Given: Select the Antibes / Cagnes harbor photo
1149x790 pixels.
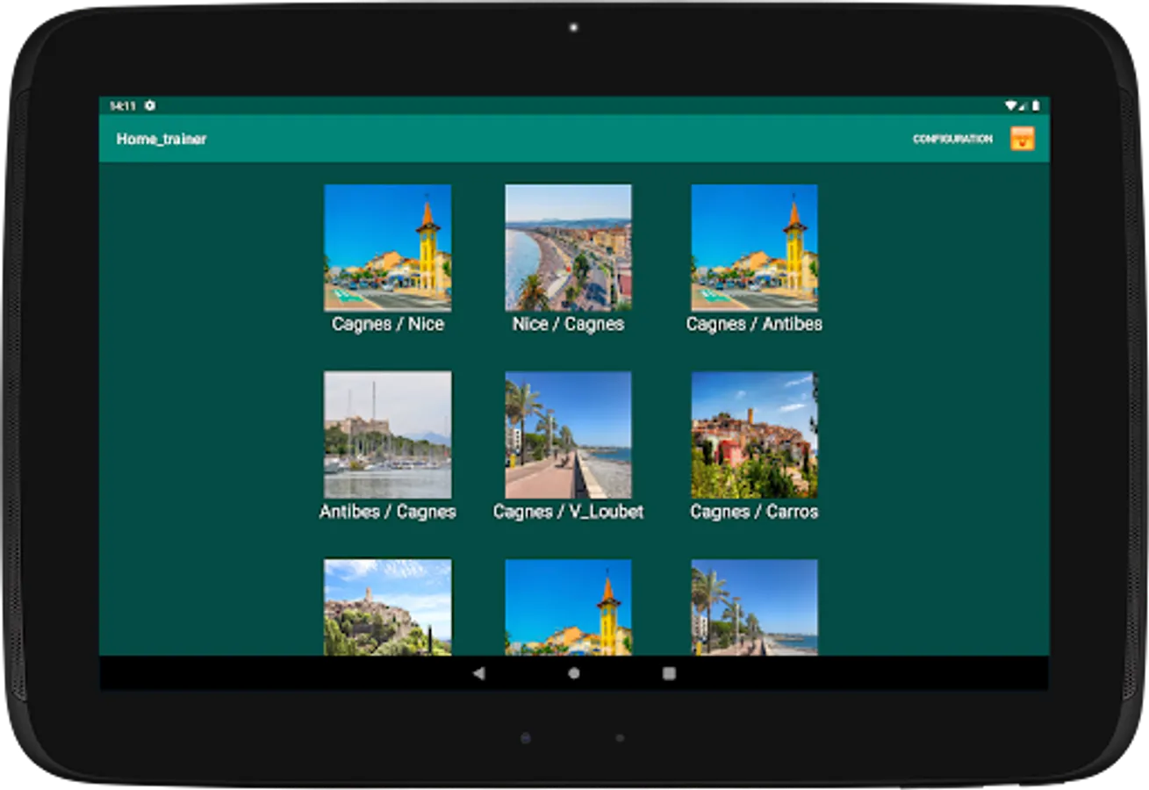Looking at the screenshot, I should (387, 434).
